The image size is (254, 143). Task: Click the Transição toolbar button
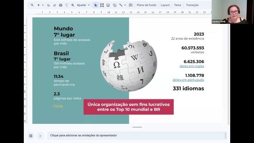[192, 5]
